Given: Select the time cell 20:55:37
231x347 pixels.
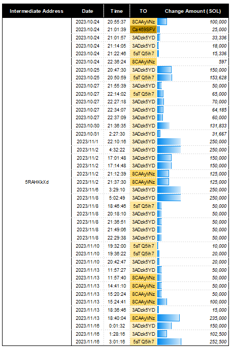Looking at the screenshot, I should point(117,22).
